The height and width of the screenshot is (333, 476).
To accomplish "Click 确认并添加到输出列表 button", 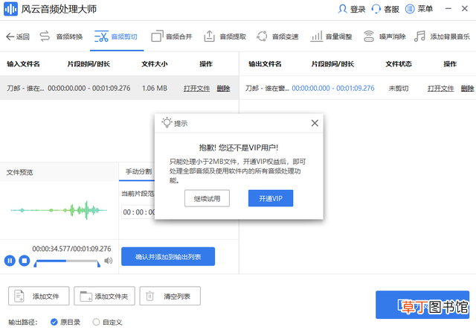I will (x=168, y=257).
